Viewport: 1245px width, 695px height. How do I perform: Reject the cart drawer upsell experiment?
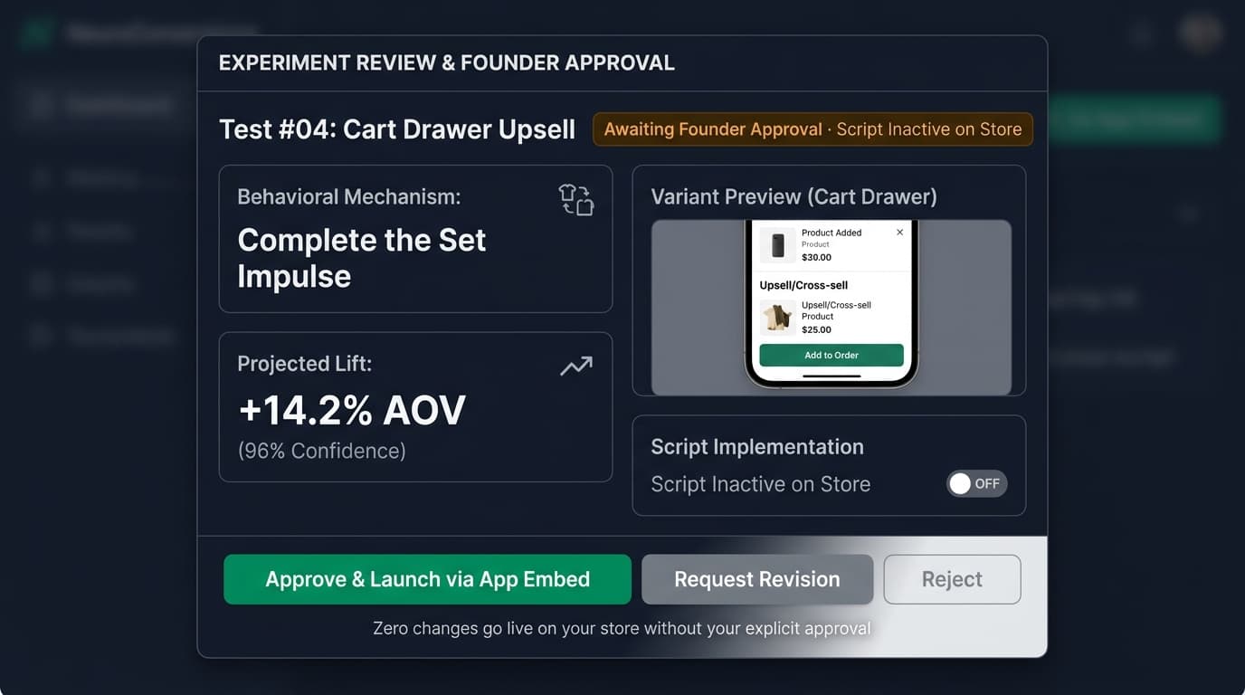tap(952, 579)
